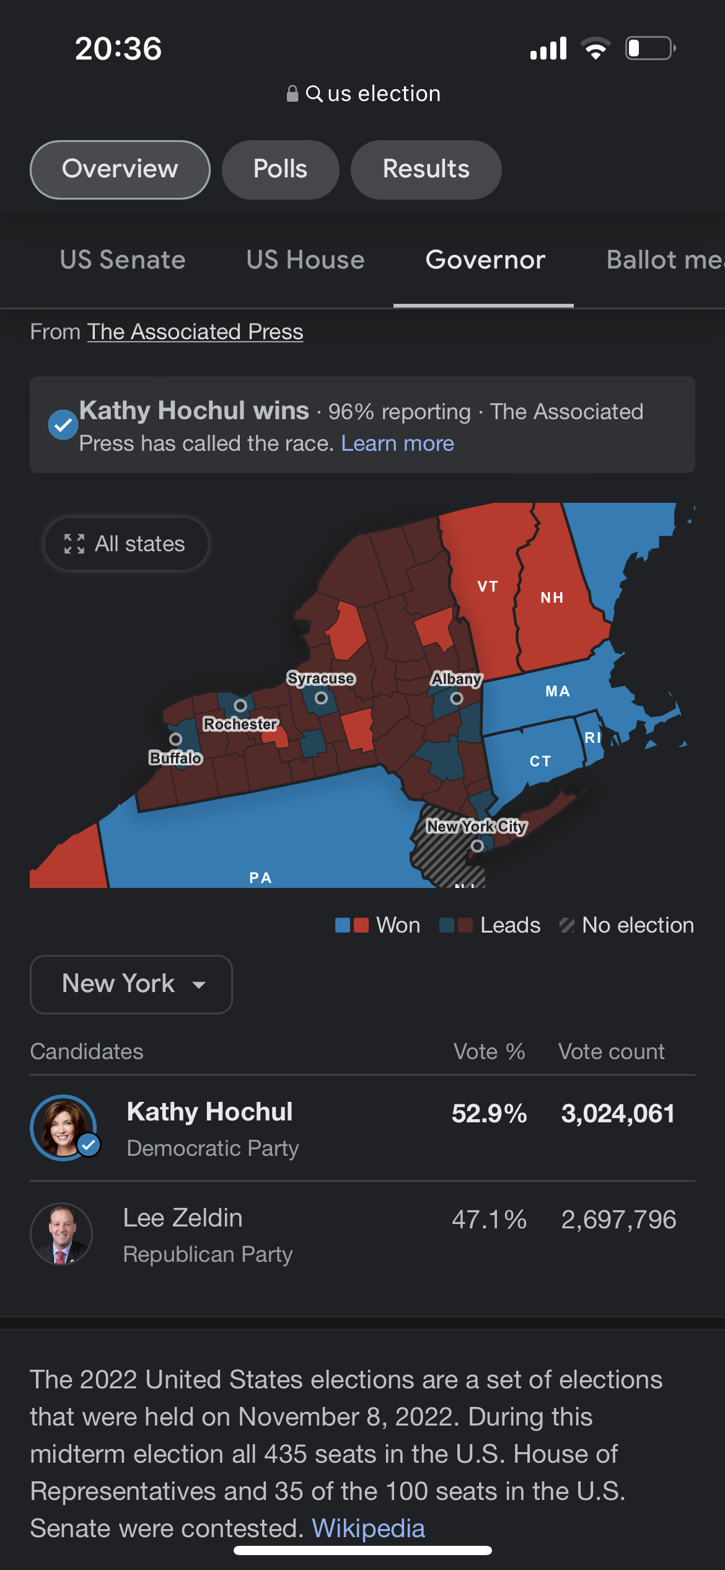Select the Syracuse city marker on map
This screenshot has width=725, height=1570.
[x=321, y=698]
